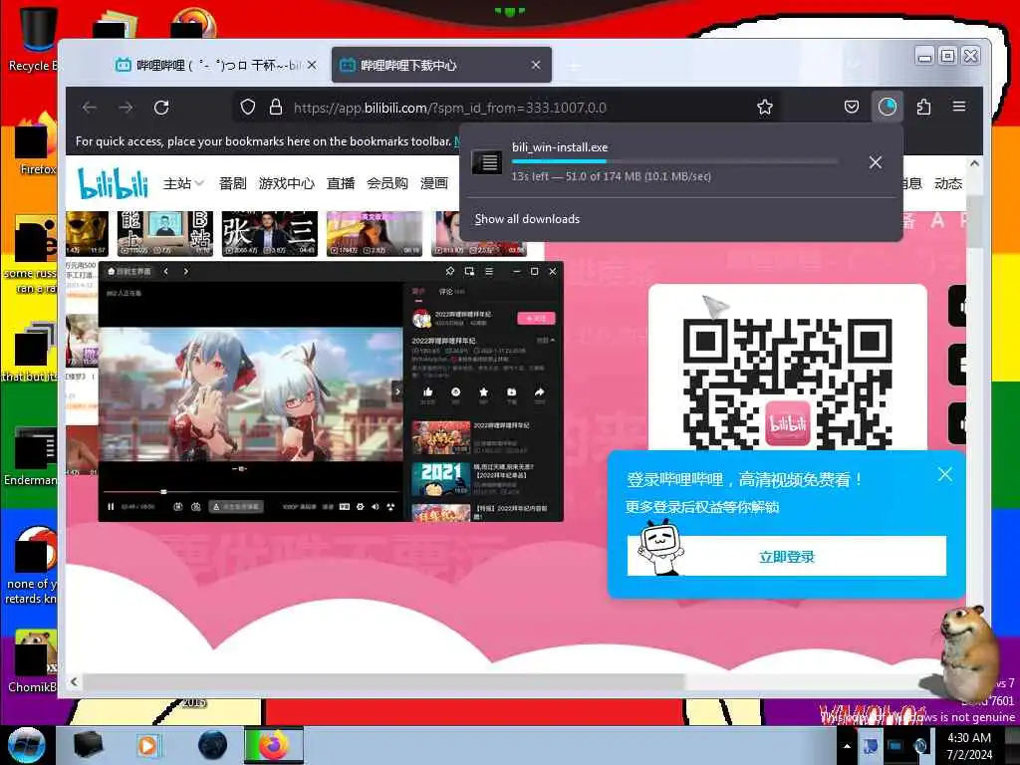Close the first bilibili tab
Screen dimensions: 1020x765
click(x=312, y=65)
